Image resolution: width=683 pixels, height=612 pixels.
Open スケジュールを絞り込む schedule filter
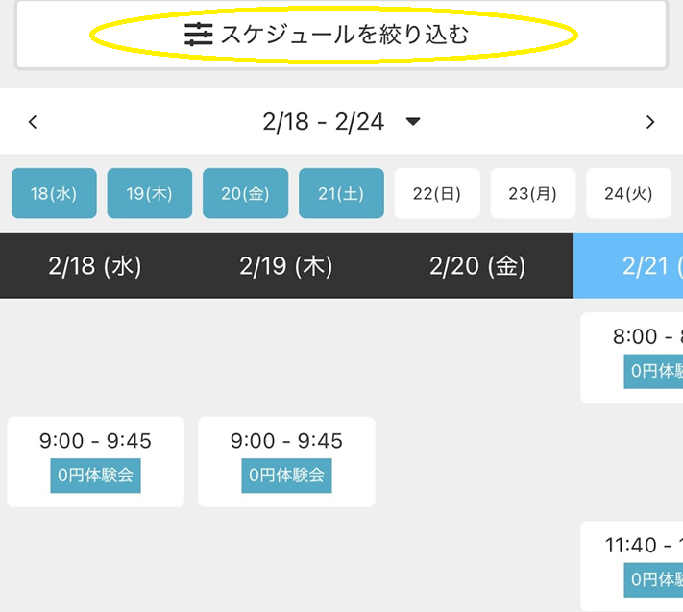coord(342,36)
